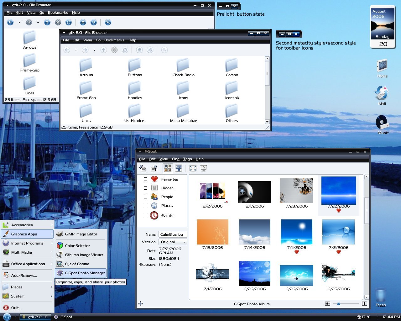Check the People tag checkbox
The width and height of the screenshot is (401, 321).
coord(145,197)
